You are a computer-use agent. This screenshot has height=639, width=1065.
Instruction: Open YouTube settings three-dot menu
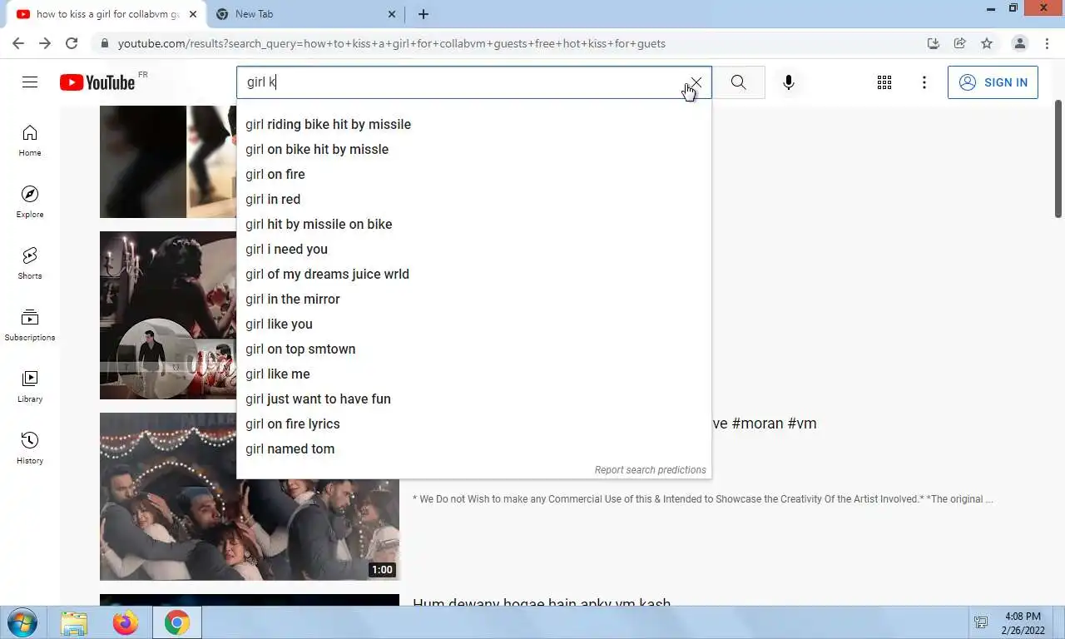click(x=924, y=82)
